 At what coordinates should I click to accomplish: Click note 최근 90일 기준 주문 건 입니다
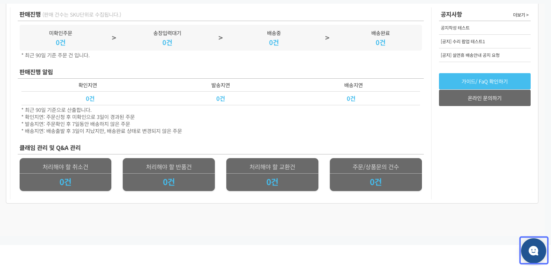pos(55,55)
